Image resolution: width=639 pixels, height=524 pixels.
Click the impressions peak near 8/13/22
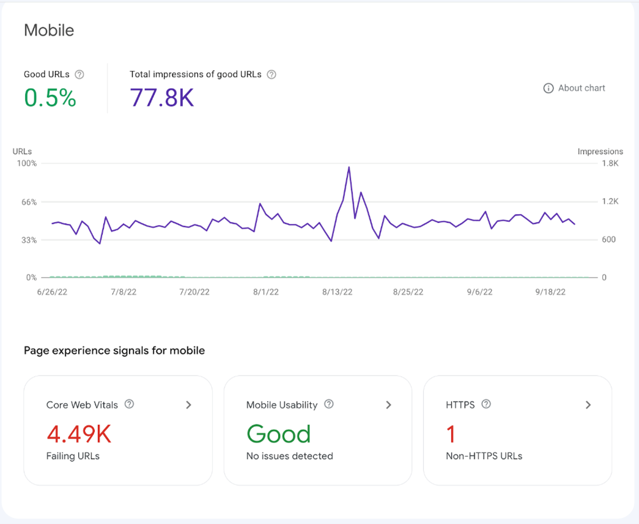(349, 167)
